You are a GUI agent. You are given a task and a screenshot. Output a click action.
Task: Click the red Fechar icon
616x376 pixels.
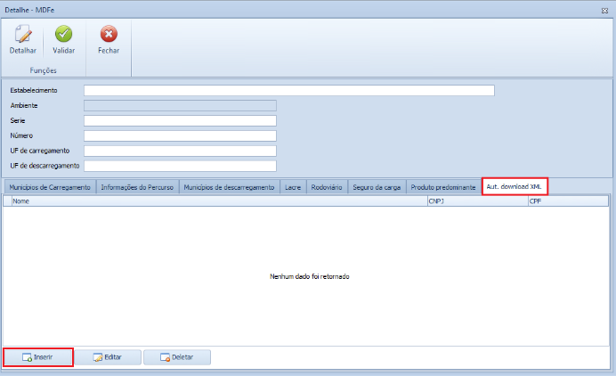click(x=109, y=36)
